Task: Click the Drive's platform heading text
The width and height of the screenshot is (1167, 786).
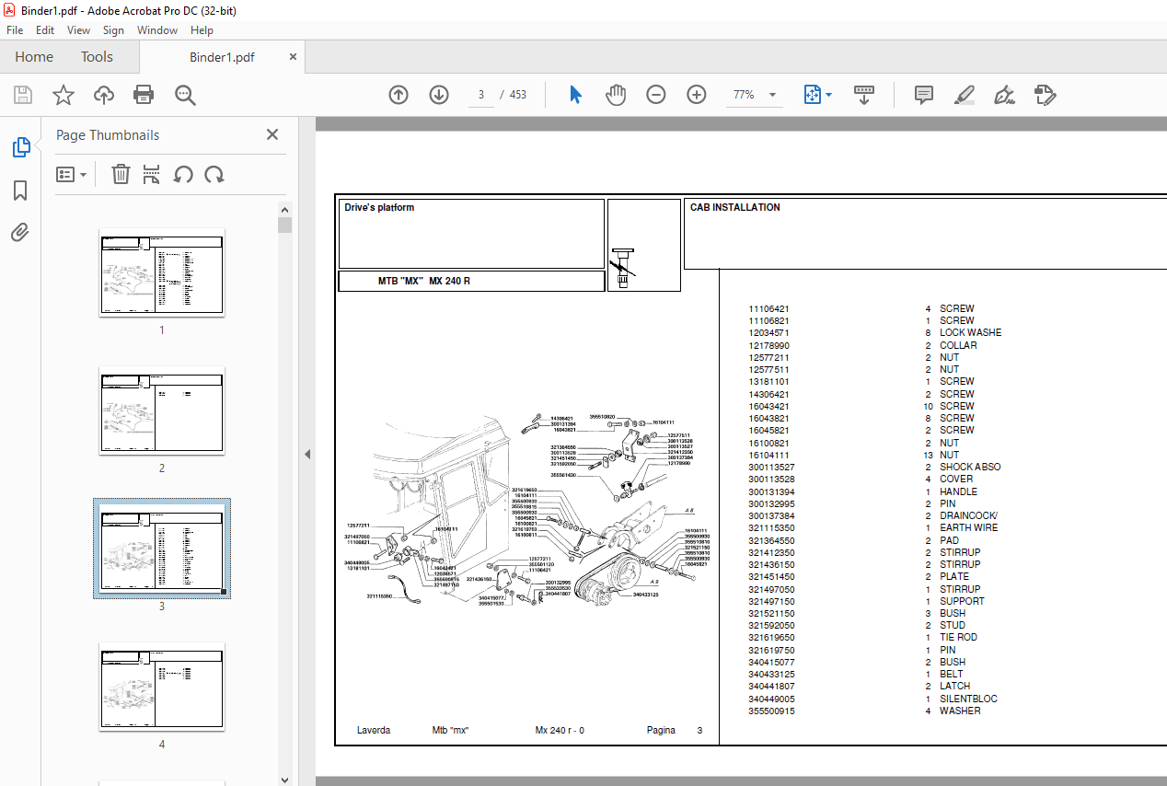Action: click(379, 208)
